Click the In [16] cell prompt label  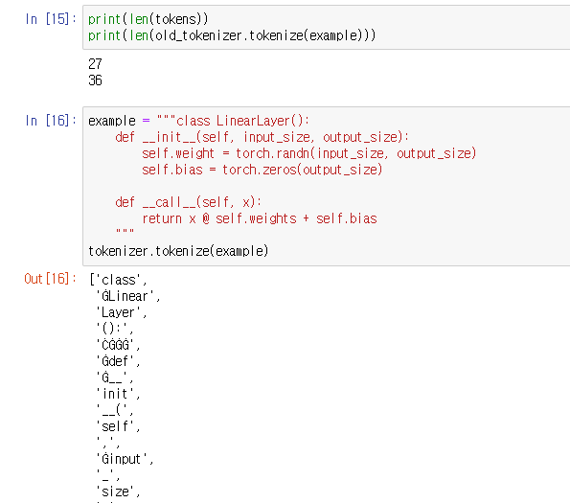[51, 121]
